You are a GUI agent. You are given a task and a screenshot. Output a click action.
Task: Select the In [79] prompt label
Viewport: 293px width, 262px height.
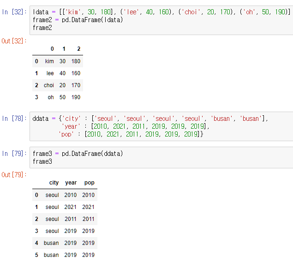pyautogui.click(x=14, y=154)
